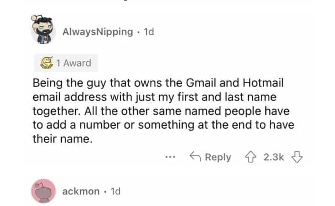Screen dimensions: 335x206
Task: Click the "their name." ending line
Action: [62, 139]
